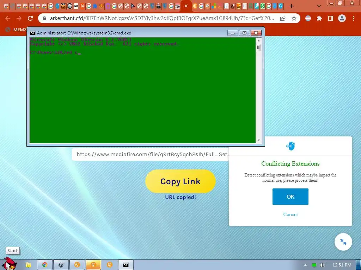Open a new browser tab
Image resolution: width=361 pixels, height=270 pixels.
292,6
